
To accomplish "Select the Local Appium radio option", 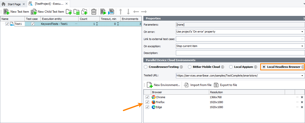I will coord(231,67).
